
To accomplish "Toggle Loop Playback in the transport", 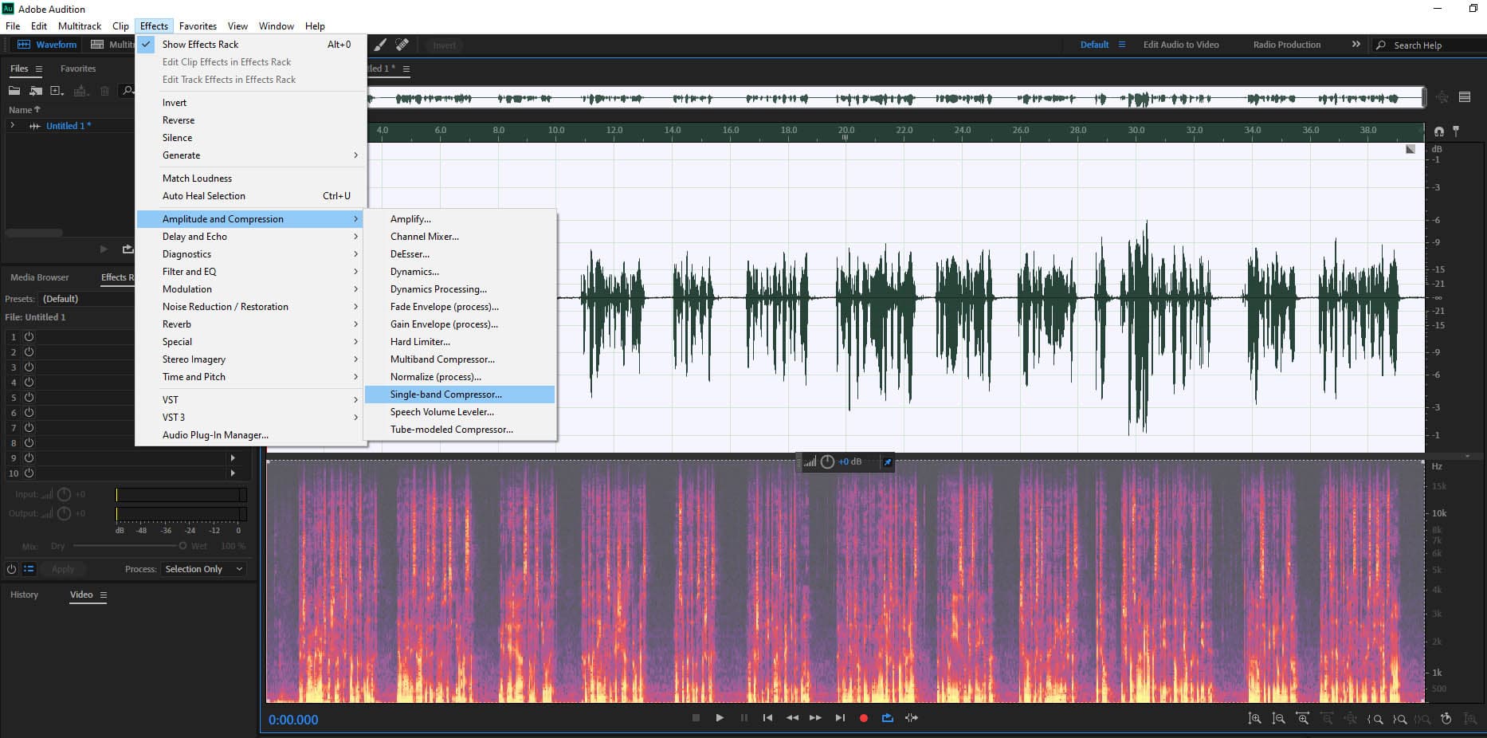I will (x=887, y=718).
